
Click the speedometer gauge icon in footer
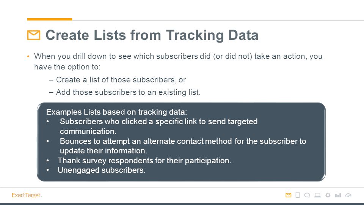coord(348,195)
